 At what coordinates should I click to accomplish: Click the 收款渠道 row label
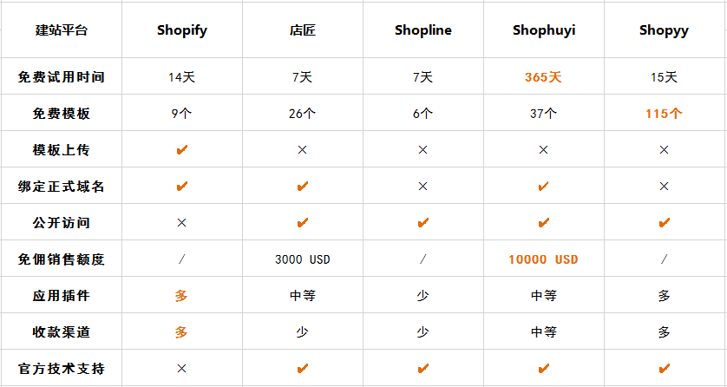coord(61,332)
